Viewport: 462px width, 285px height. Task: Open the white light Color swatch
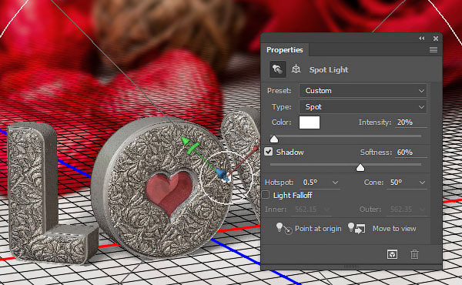[x=310, y=122]
